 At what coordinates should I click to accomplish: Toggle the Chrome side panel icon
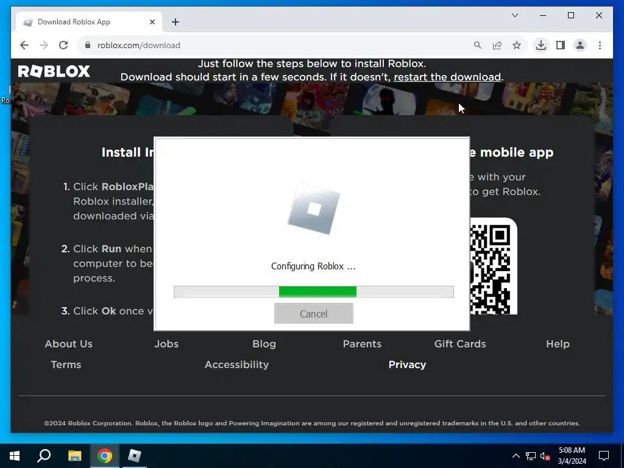pos(561,45)
